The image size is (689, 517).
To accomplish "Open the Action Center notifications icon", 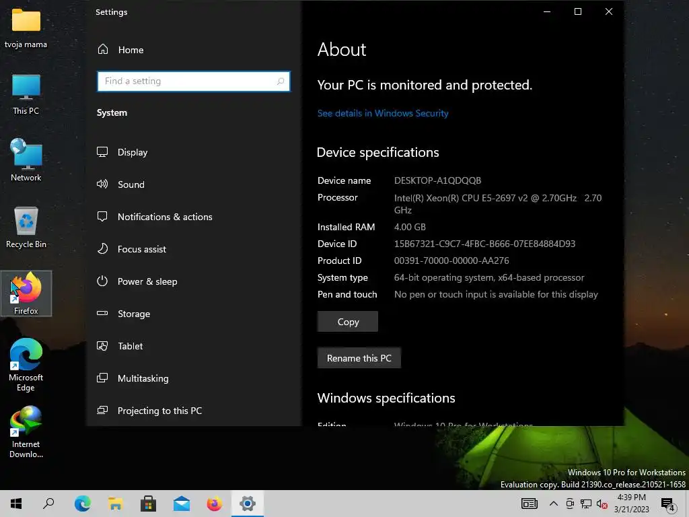I will coord(668,504).
